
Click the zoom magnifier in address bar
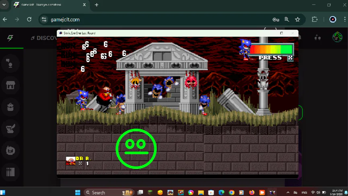pos(287,20)
